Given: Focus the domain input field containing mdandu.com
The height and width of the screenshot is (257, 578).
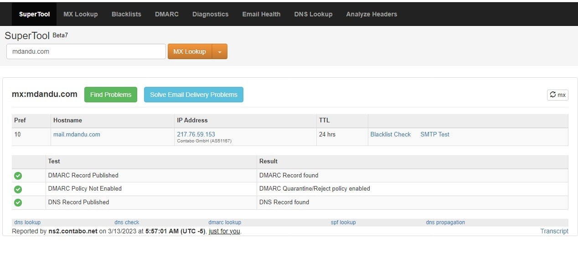Looking at the screenshot, I should coord(86,51).
